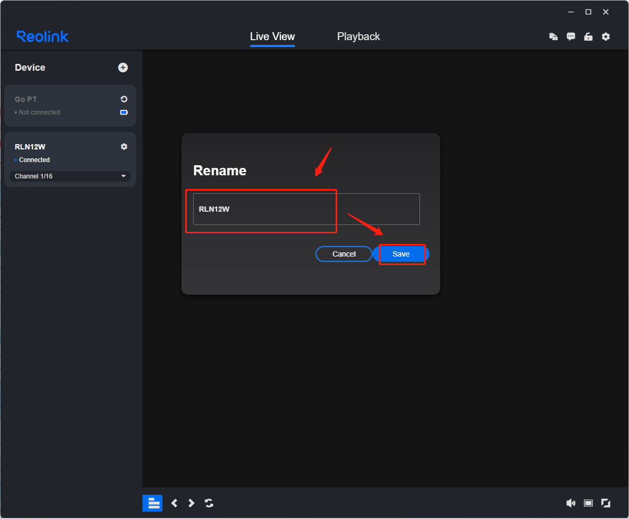This screenshot has height=519, width=629.
Task: Open app settings gear in header
Action: 606,36
